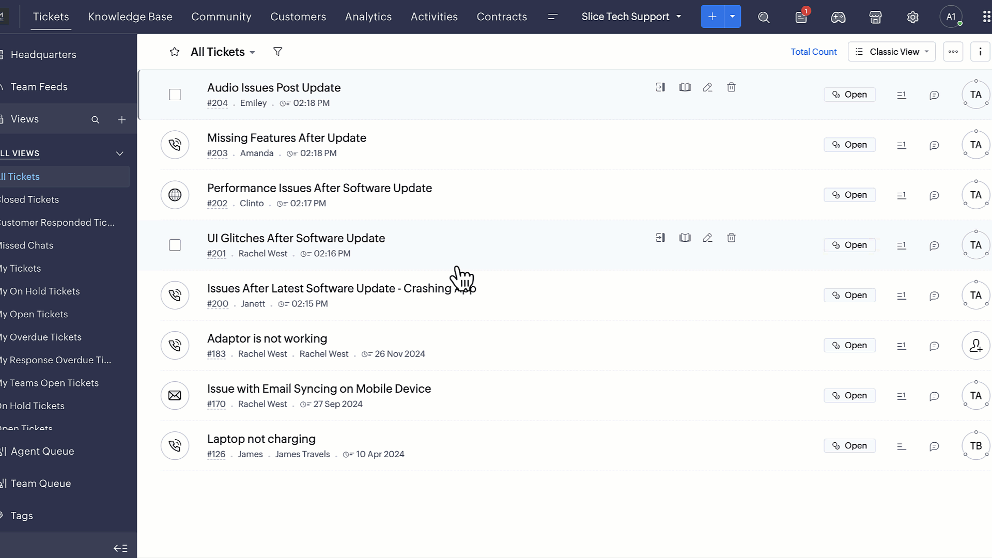Open ticket Missing Features After Update
The width and height of the screenshot is (992, 558).
pyautogui.click(x=287, y=138)
